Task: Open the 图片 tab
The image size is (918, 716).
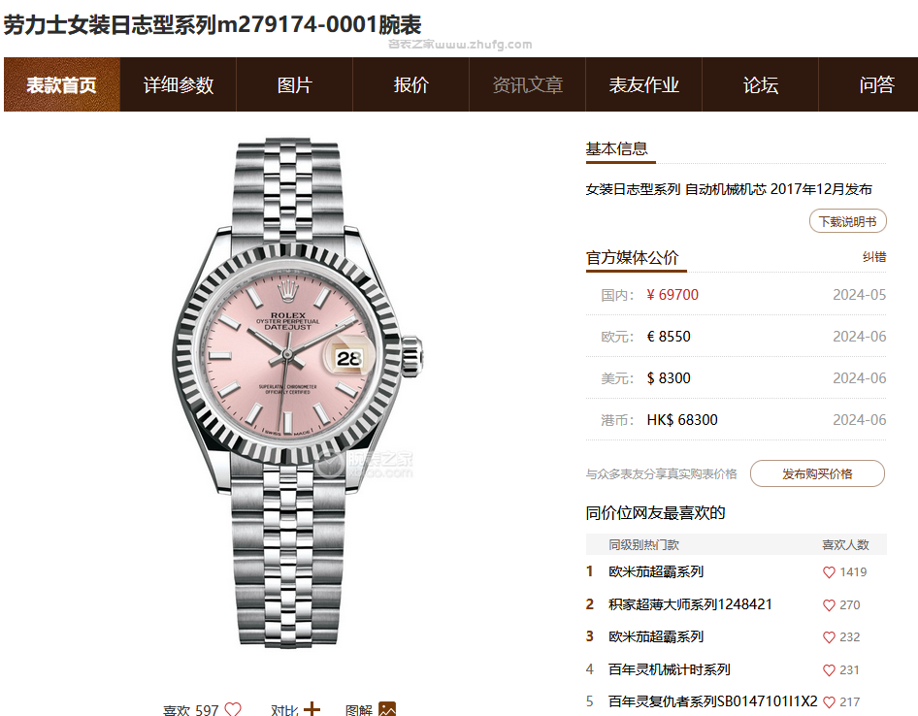Action: tap(294, 84)
